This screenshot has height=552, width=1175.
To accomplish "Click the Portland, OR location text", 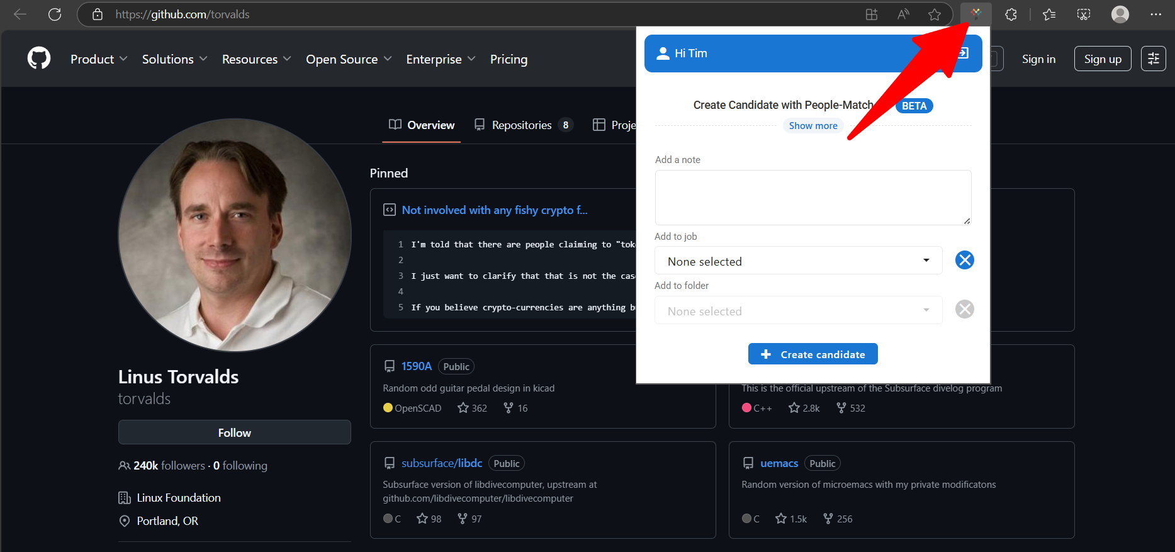I will 167,521.
